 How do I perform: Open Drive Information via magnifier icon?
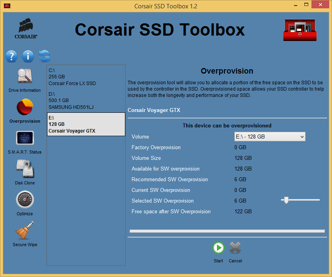click(25, 76)
